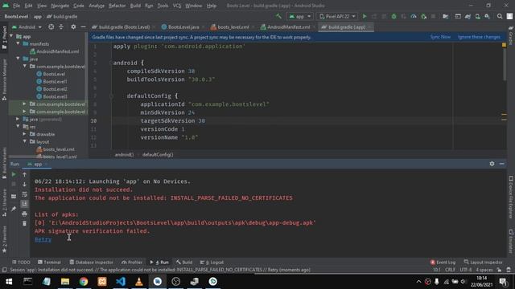Click the Run panel layout icon
This screenshot has width=515, height=289.
(x=14, y=196)
